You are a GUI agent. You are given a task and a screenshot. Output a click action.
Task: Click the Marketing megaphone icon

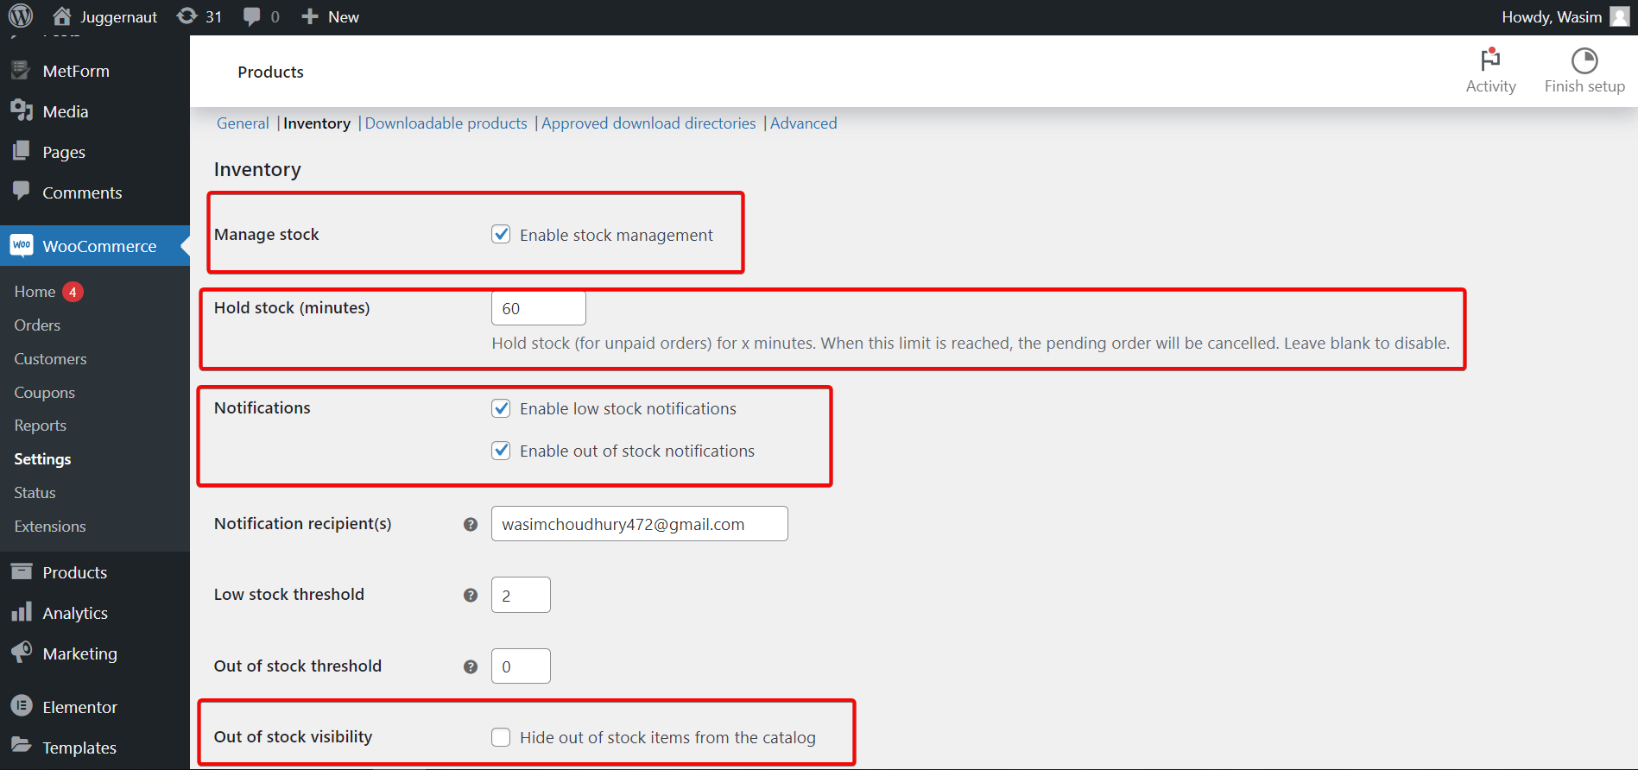(x=22, y=652)
